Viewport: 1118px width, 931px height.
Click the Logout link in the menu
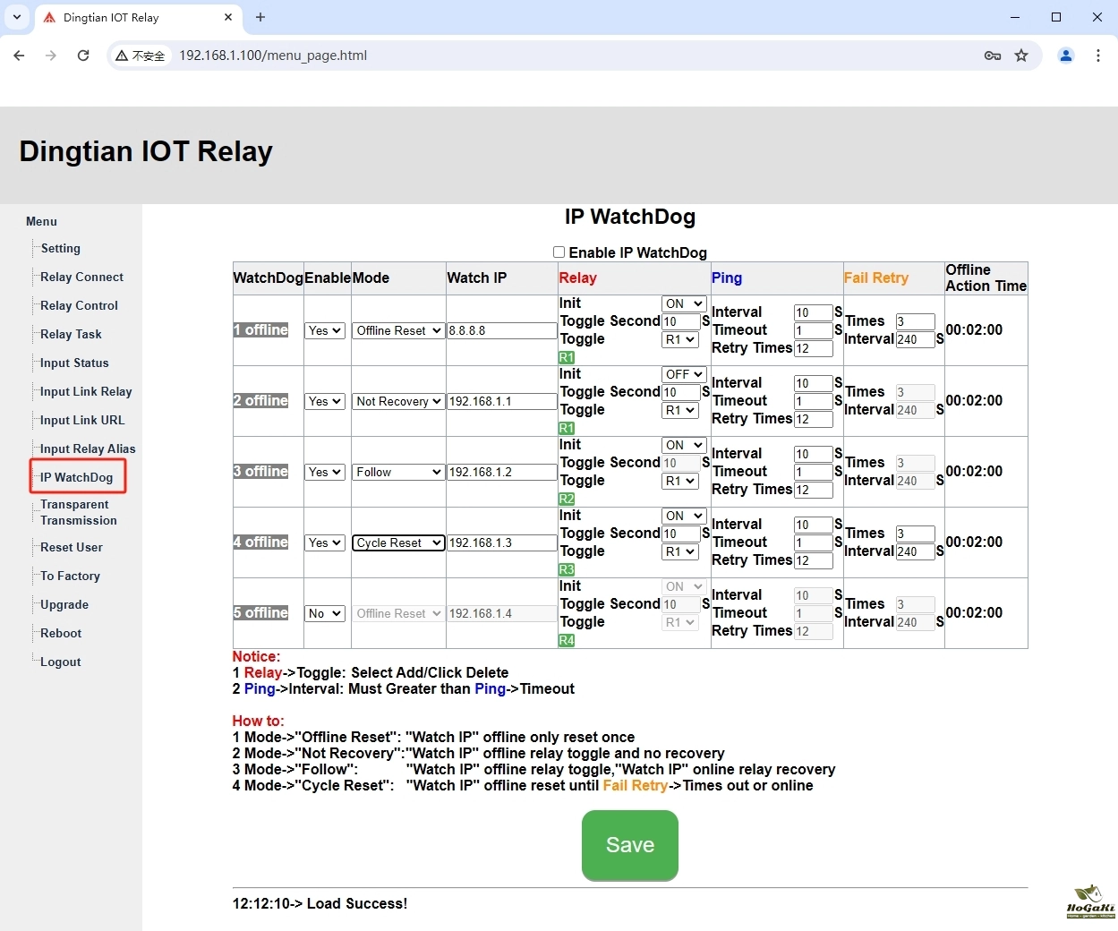60,662
